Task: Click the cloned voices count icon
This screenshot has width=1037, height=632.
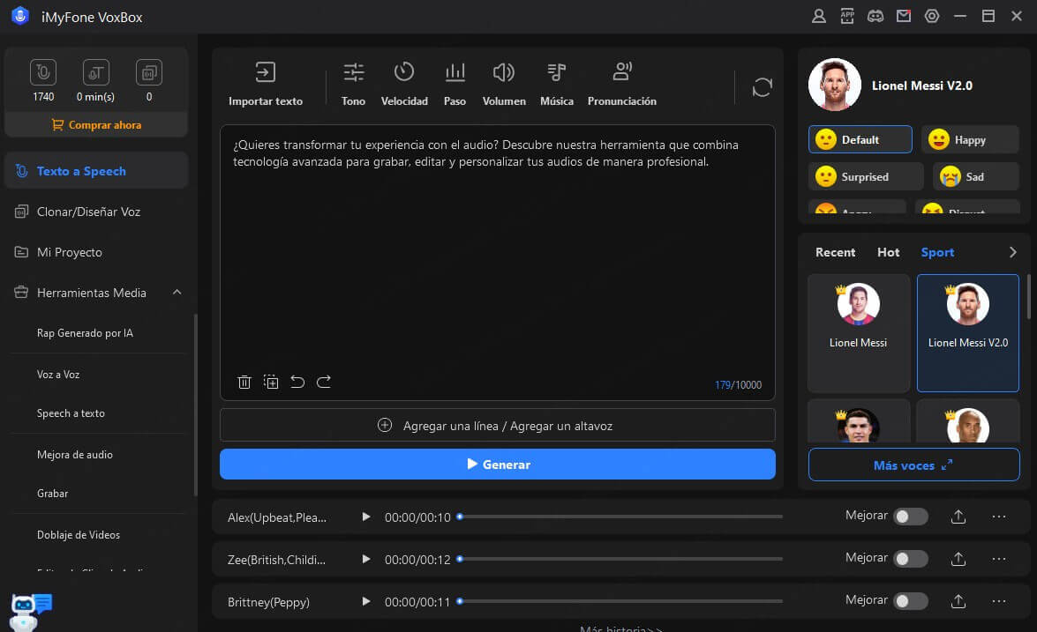Action: 149,72
